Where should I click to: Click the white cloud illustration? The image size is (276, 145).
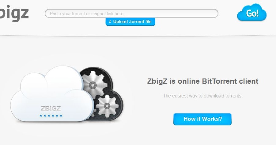(52, 94)
